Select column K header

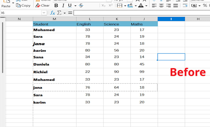(117, 19)
